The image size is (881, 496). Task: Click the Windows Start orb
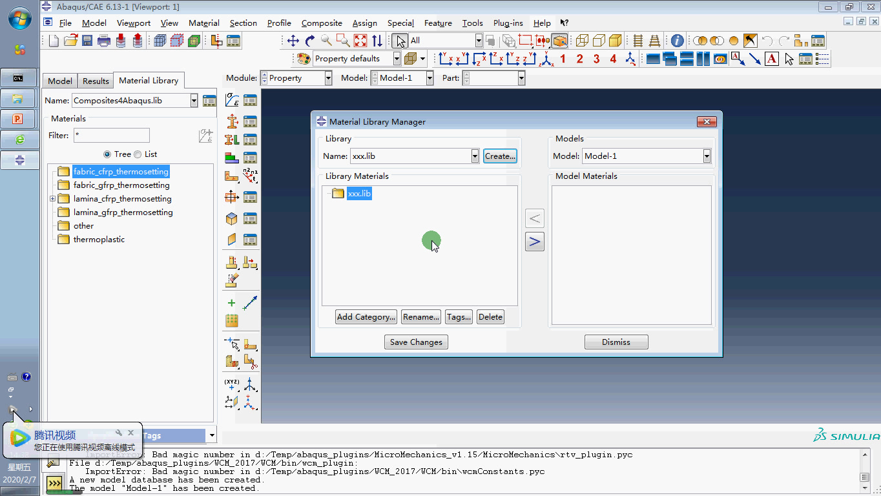tap(19, 17)
